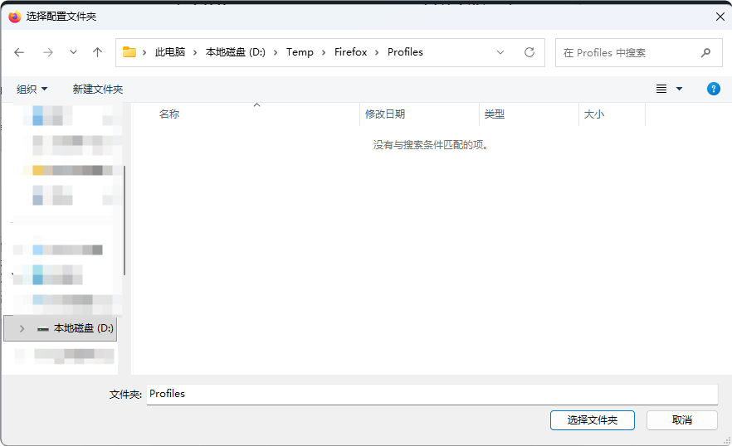Click the navigation pane scrollbar
732x446 pixels.
[124, 221]
